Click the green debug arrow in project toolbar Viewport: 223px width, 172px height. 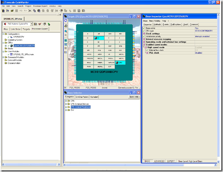click(x=49, y=24)
